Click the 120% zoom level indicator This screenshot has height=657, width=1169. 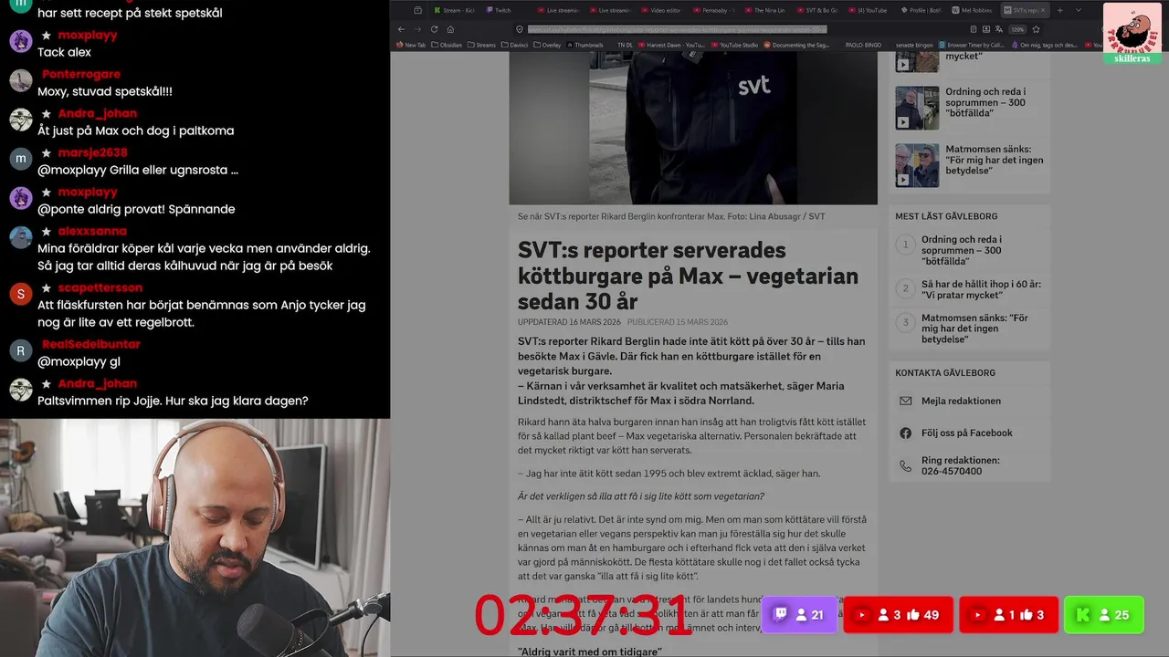click(x=1017, y=29)
